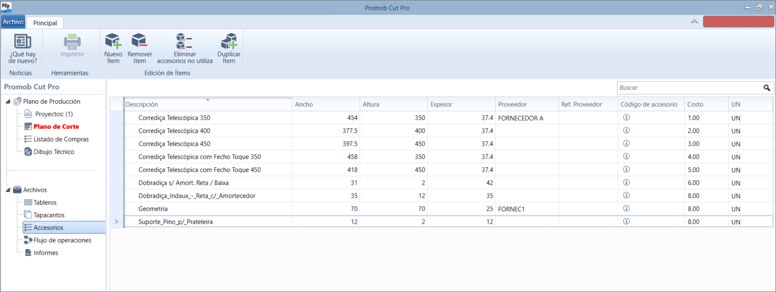Select Dobradiça s/ Amort. Reta / Baixa
This screenshot has height=292, width=776.
point(208,183)
